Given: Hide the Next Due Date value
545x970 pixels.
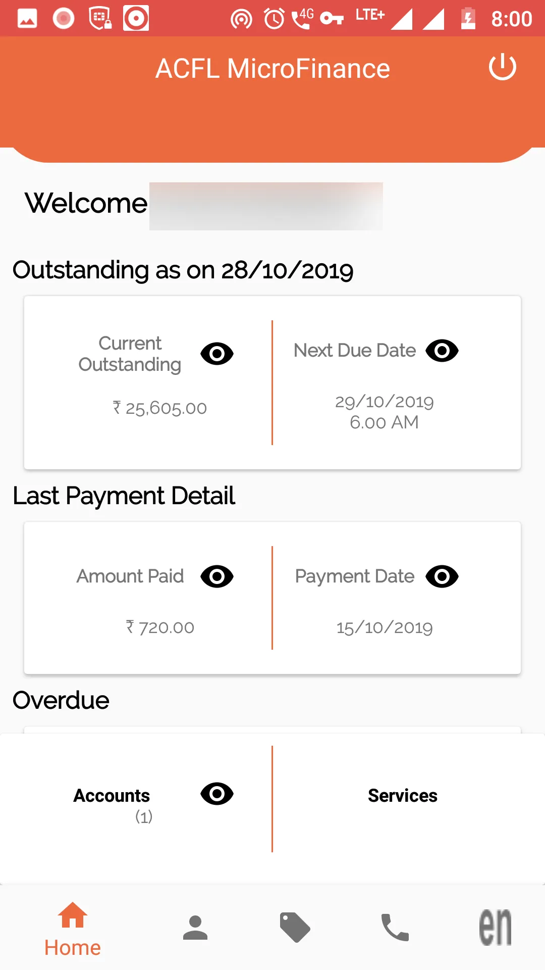Looking at the screenshot, I should 442,351.
